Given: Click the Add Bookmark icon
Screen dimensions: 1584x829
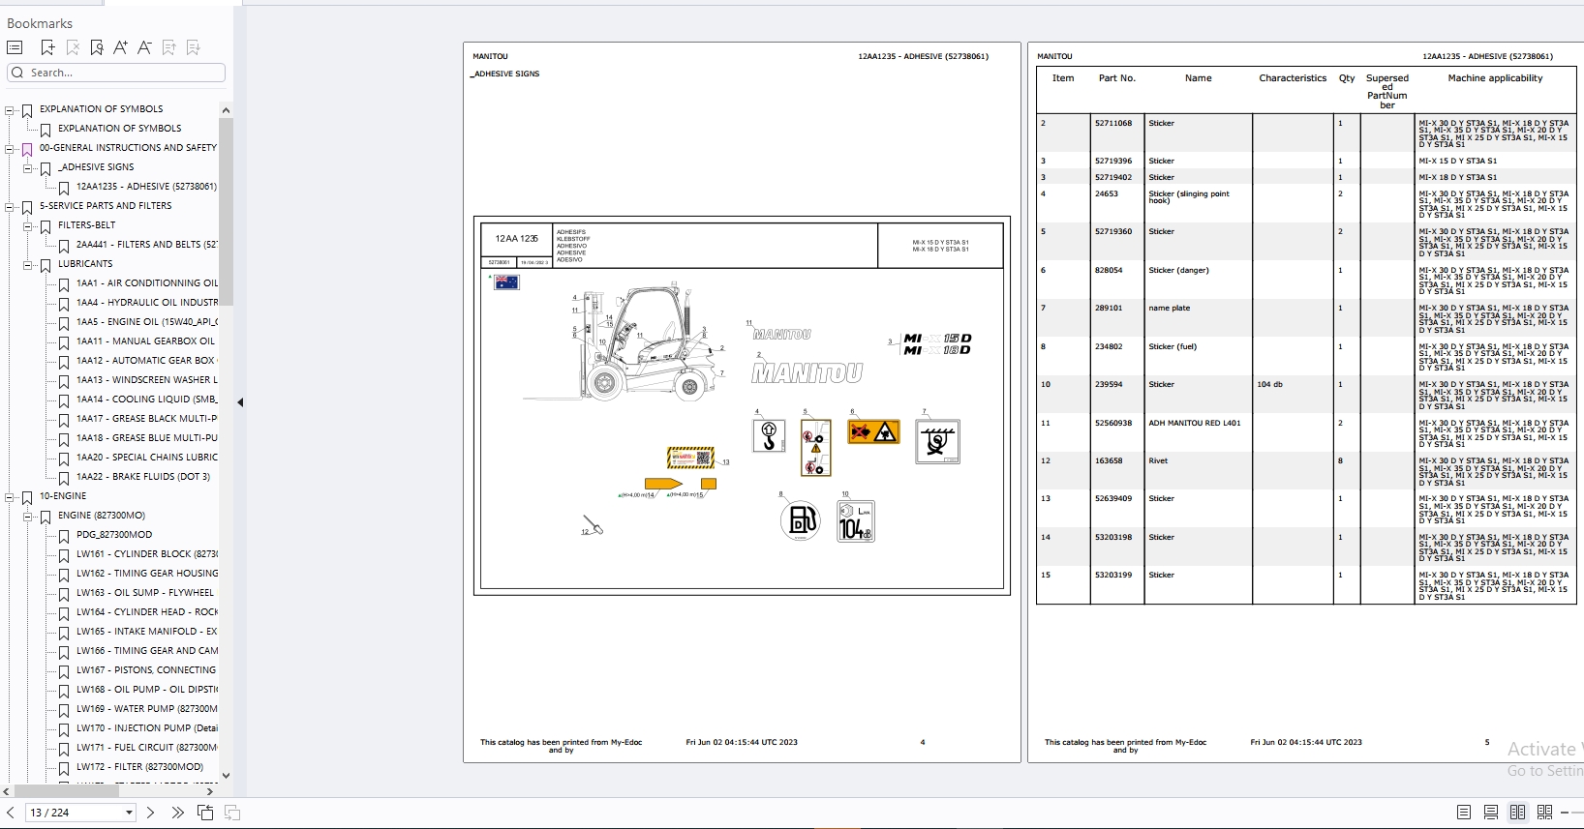Looking at the screenshot, I should tap(47, 47).
